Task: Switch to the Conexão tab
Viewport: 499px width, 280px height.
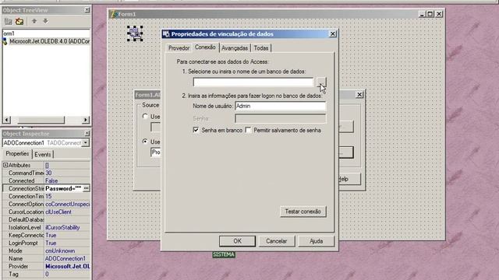Action: [205, 47]
